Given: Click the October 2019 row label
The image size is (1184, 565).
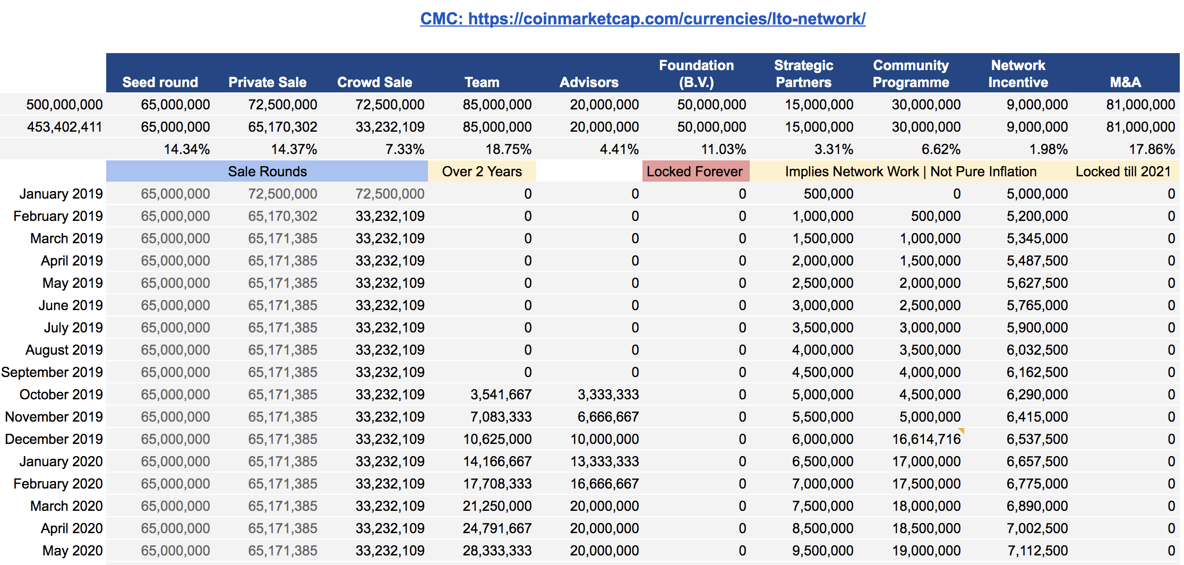Looking at the screenshot, I should pos(61,395).
